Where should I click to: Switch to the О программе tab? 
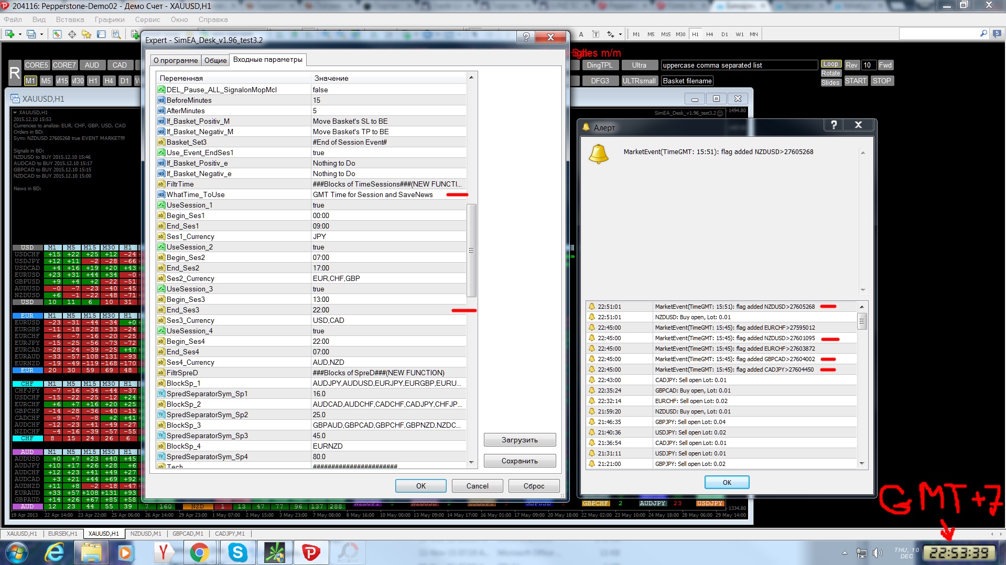176,60
